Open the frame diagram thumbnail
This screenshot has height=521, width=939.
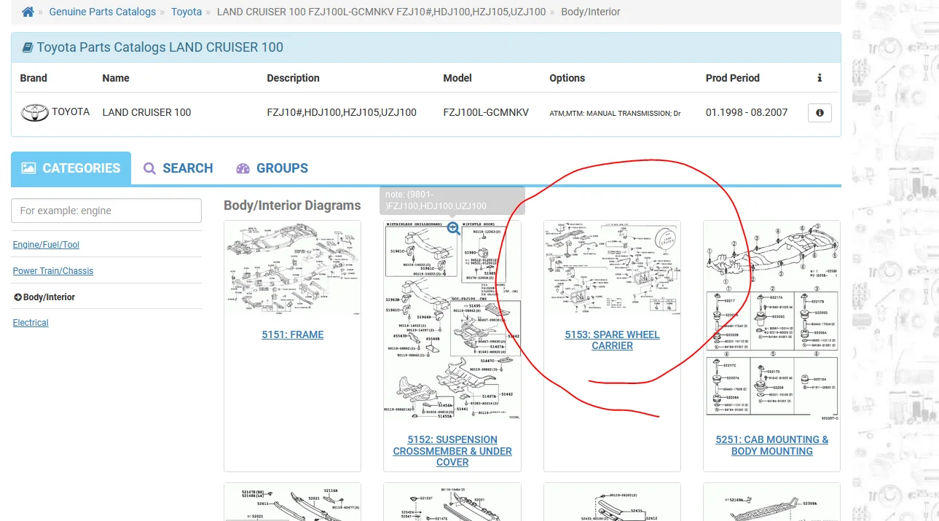292,270
